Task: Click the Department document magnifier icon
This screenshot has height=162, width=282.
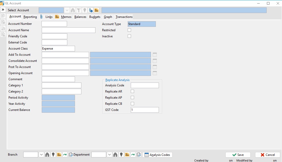Action: click(x=139, y=155)
